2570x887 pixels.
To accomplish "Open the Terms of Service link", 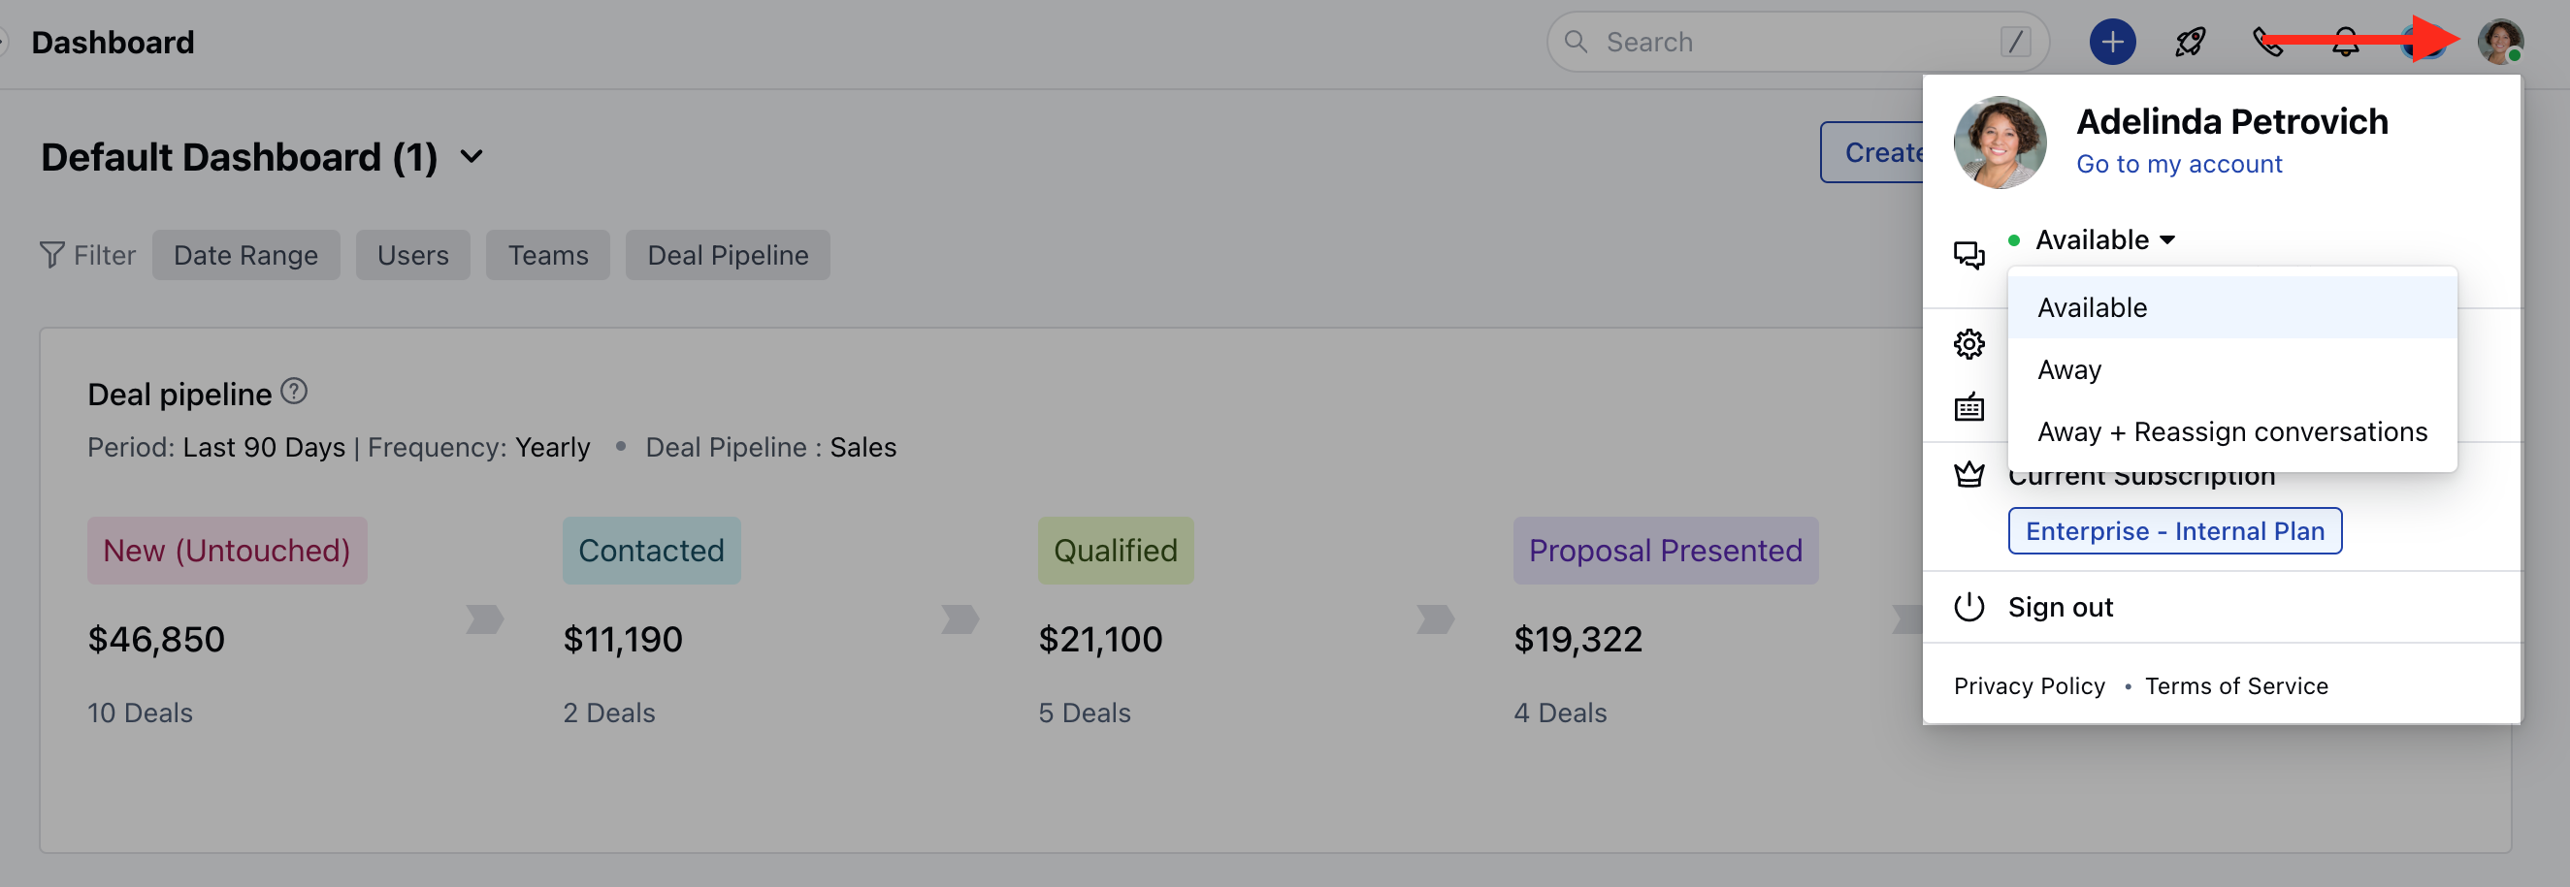I will click(x=2236, y=685).
